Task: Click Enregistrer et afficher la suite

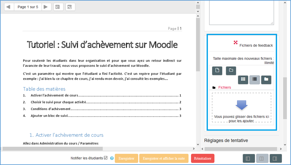Action: 164,158
